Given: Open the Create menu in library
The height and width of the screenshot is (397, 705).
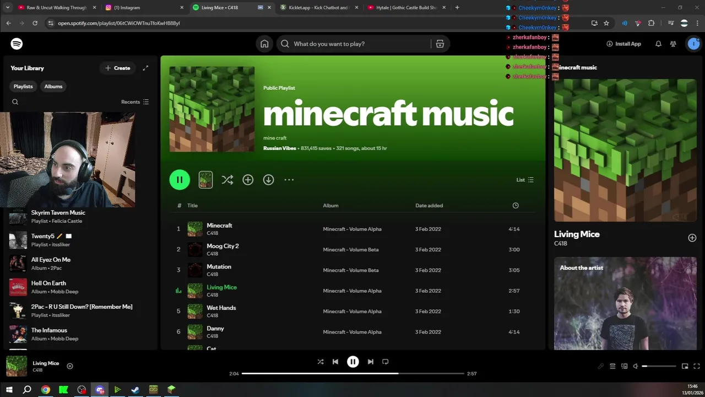Looking at the screenshot, I should (118, 68).
